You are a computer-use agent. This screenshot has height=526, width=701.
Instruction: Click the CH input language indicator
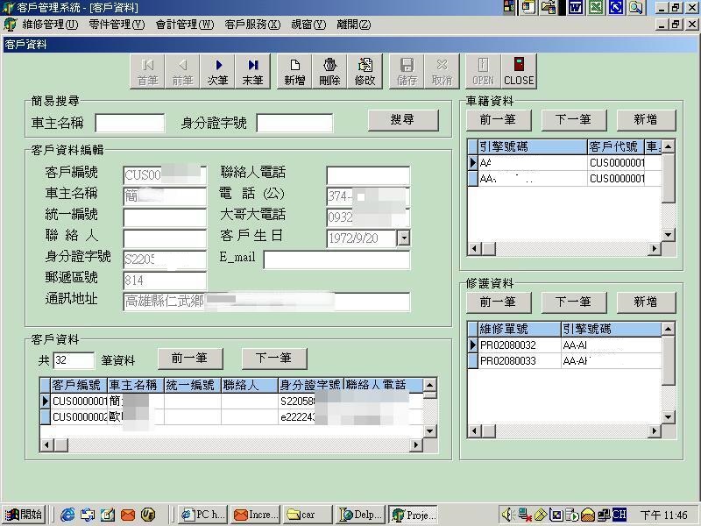pyautogui.click(x=620, y=515)
